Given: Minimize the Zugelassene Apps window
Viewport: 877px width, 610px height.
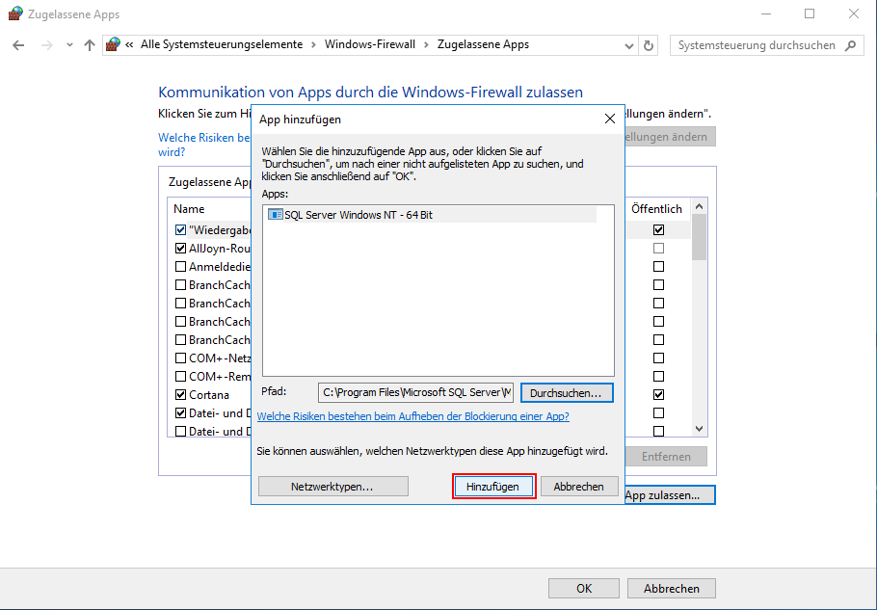Looking at the screenshot, I should pyautogui.click(x=766, y=14).
